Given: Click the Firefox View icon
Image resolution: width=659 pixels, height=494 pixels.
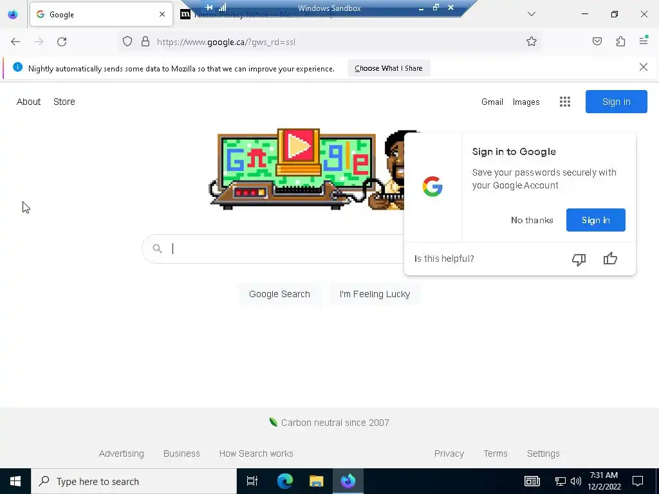Looking at the screenshot, I should pyautogui.click(x=13, y=14).
